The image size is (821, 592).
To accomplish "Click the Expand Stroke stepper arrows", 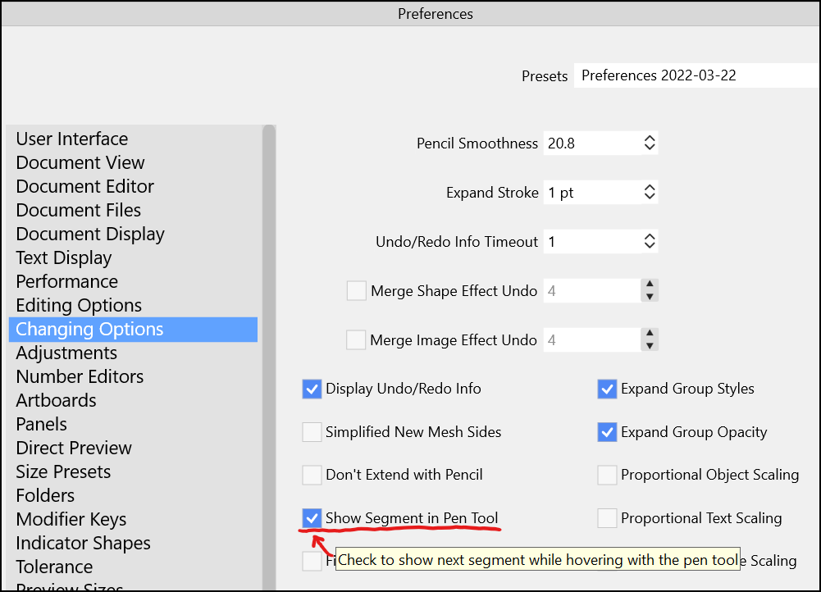I will 649,193.
